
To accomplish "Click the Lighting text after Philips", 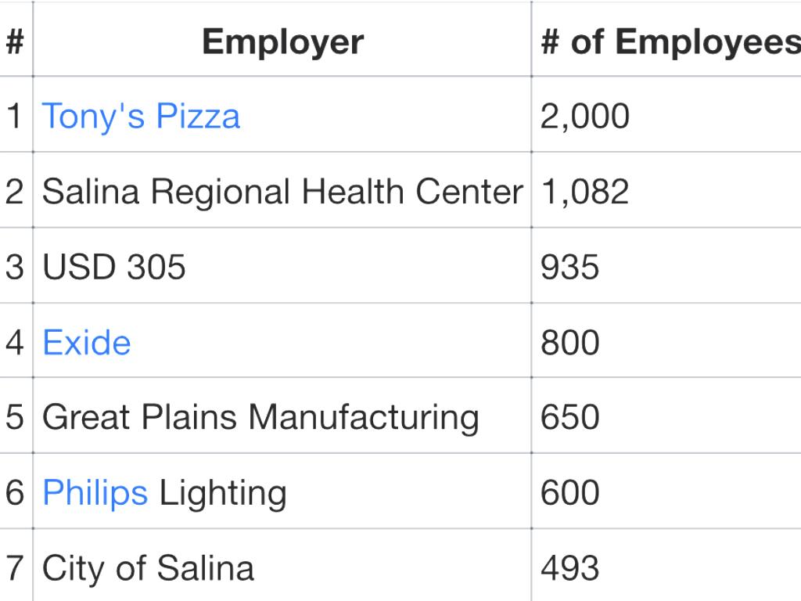I will (x=223, y=493).
